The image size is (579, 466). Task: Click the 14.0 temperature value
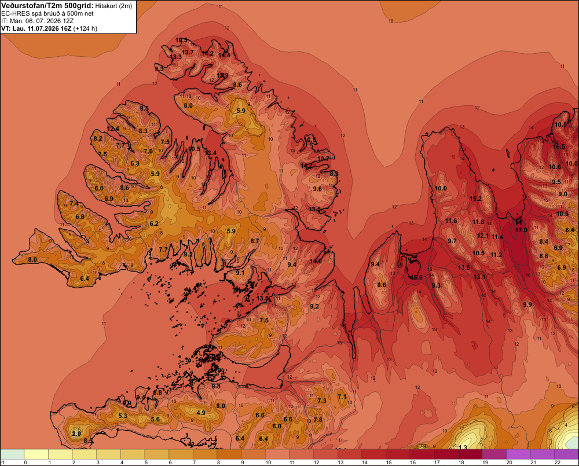316,261
